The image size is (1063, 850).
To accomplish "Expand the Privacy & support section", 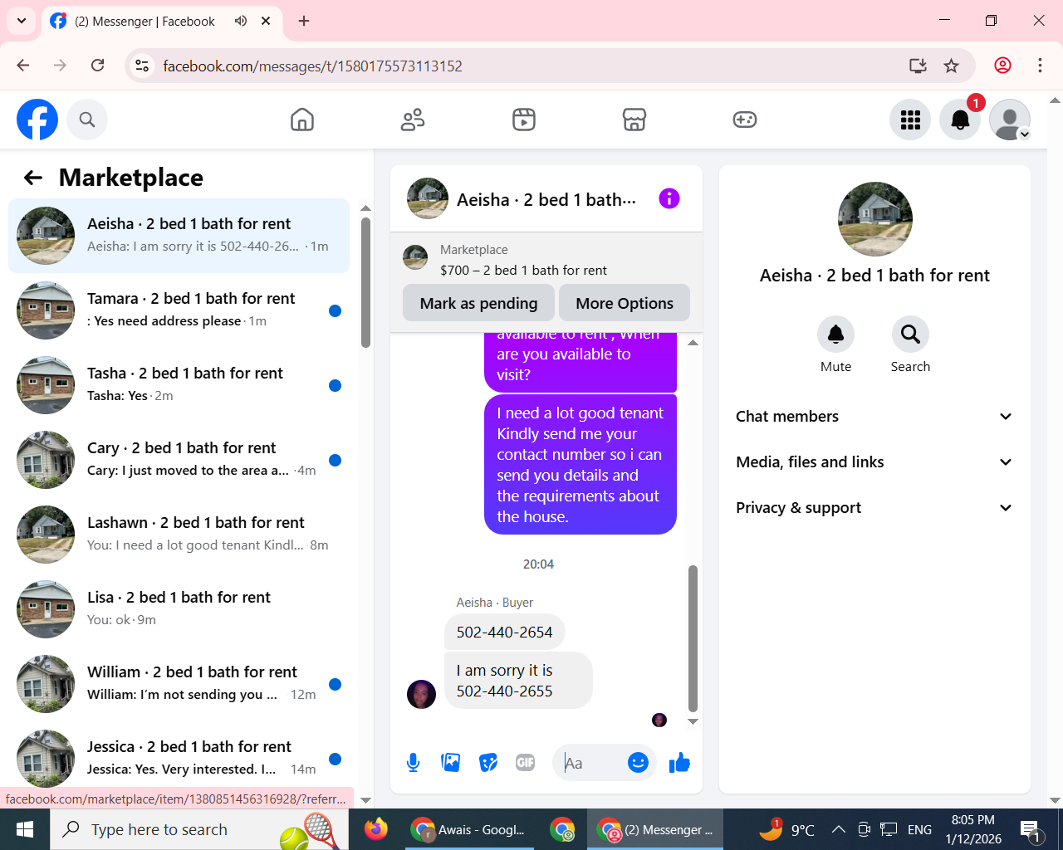I will (874, 508).
